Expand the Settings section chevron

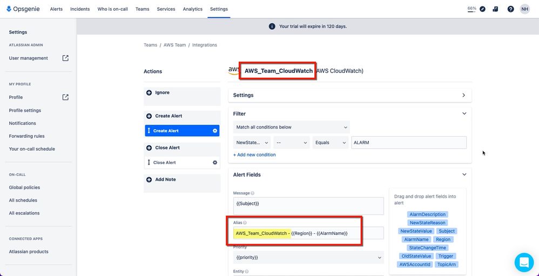[464, 95]
